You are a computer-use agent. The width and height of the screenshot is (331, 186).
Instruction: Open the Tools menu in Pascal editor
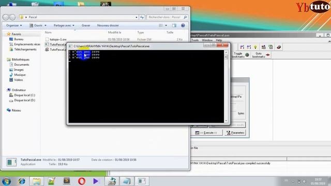tap(195, 40)
